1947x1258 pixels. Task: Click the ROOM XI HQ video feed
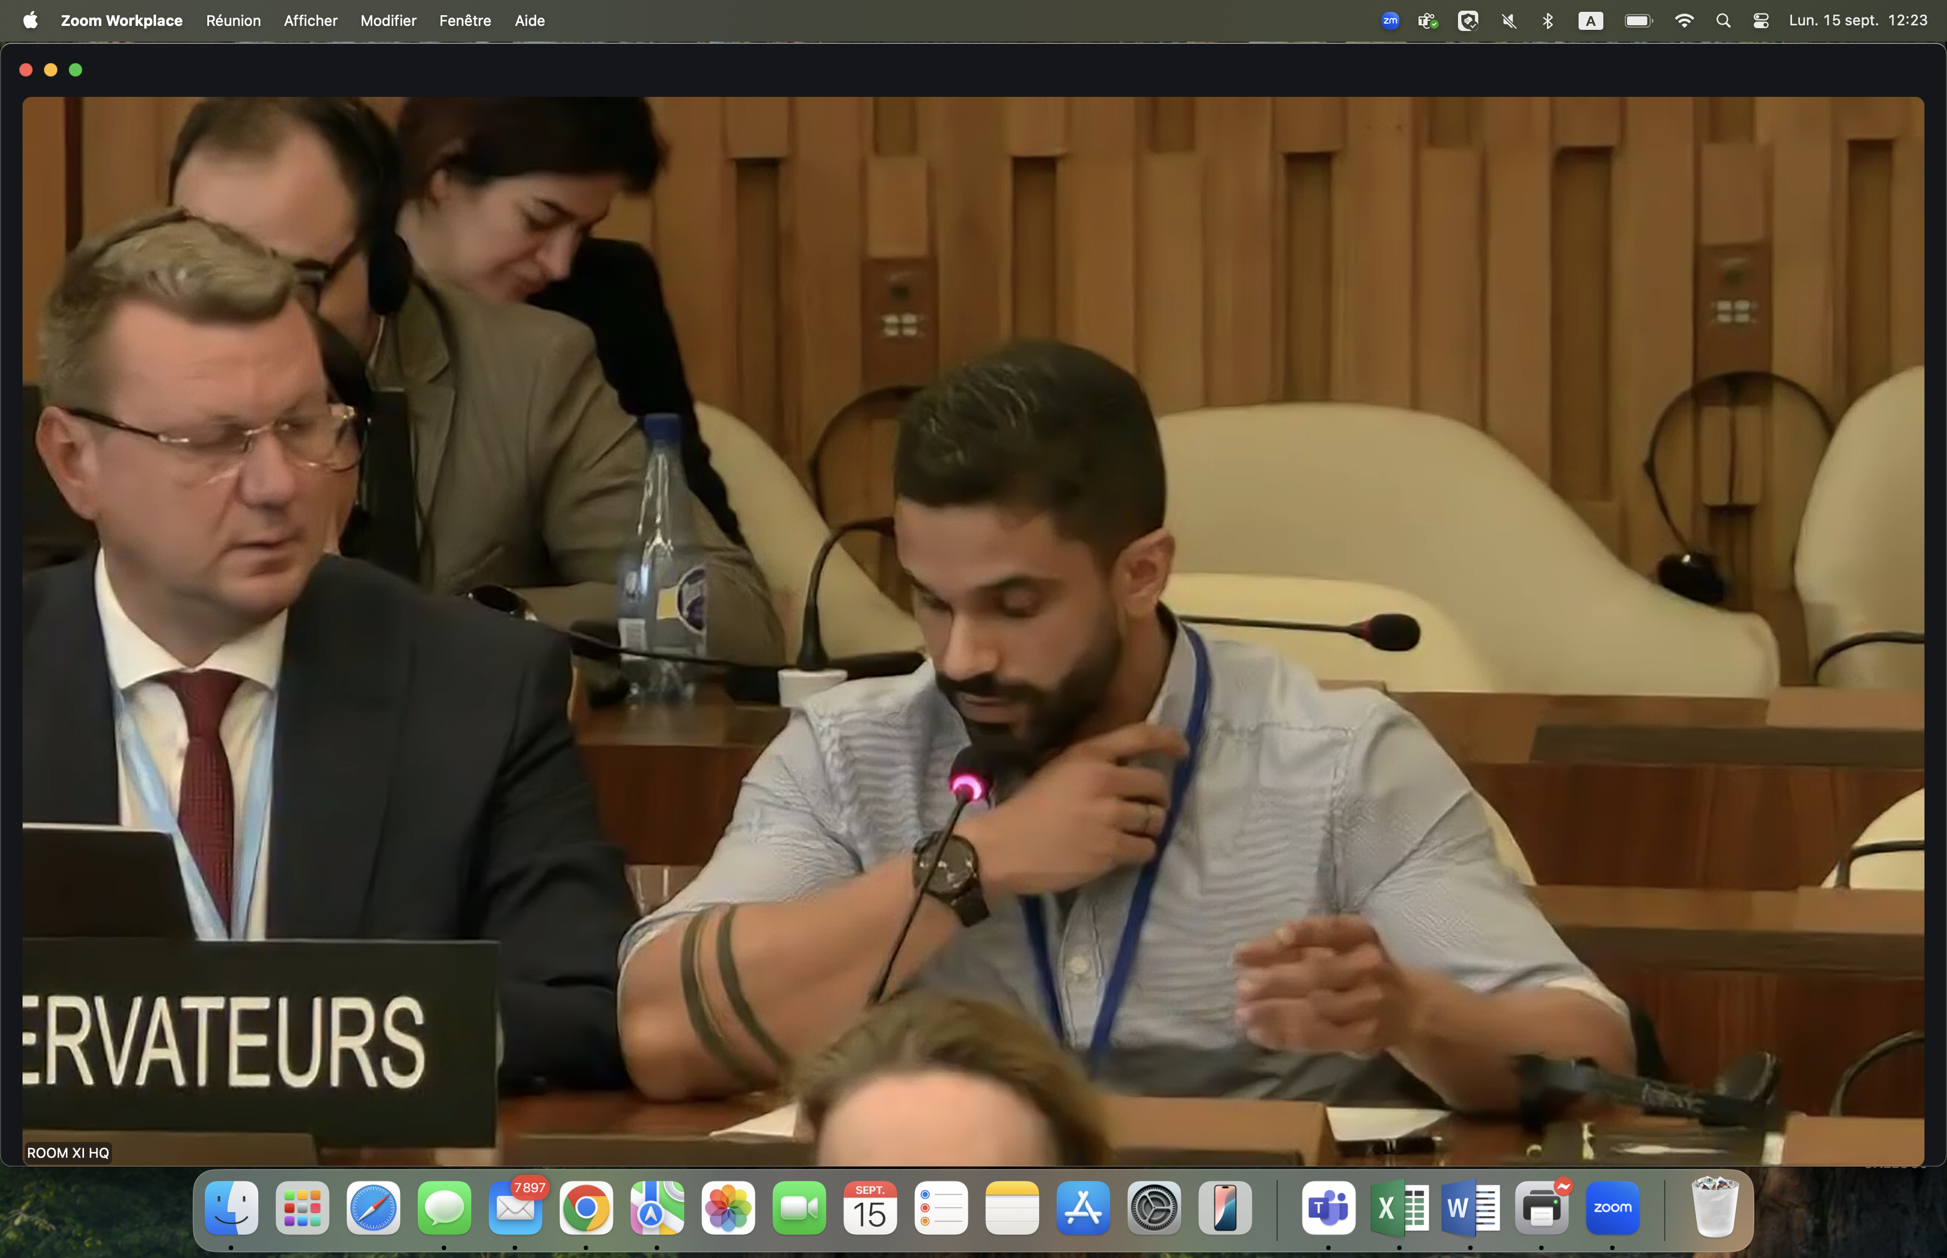coord(972,629)
